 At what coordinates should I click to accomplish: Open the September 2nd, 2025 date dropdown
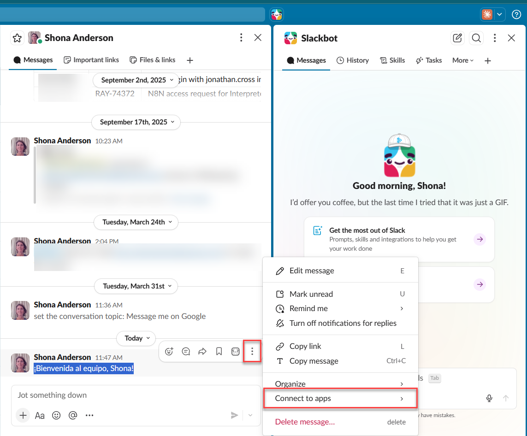point(136,80)
